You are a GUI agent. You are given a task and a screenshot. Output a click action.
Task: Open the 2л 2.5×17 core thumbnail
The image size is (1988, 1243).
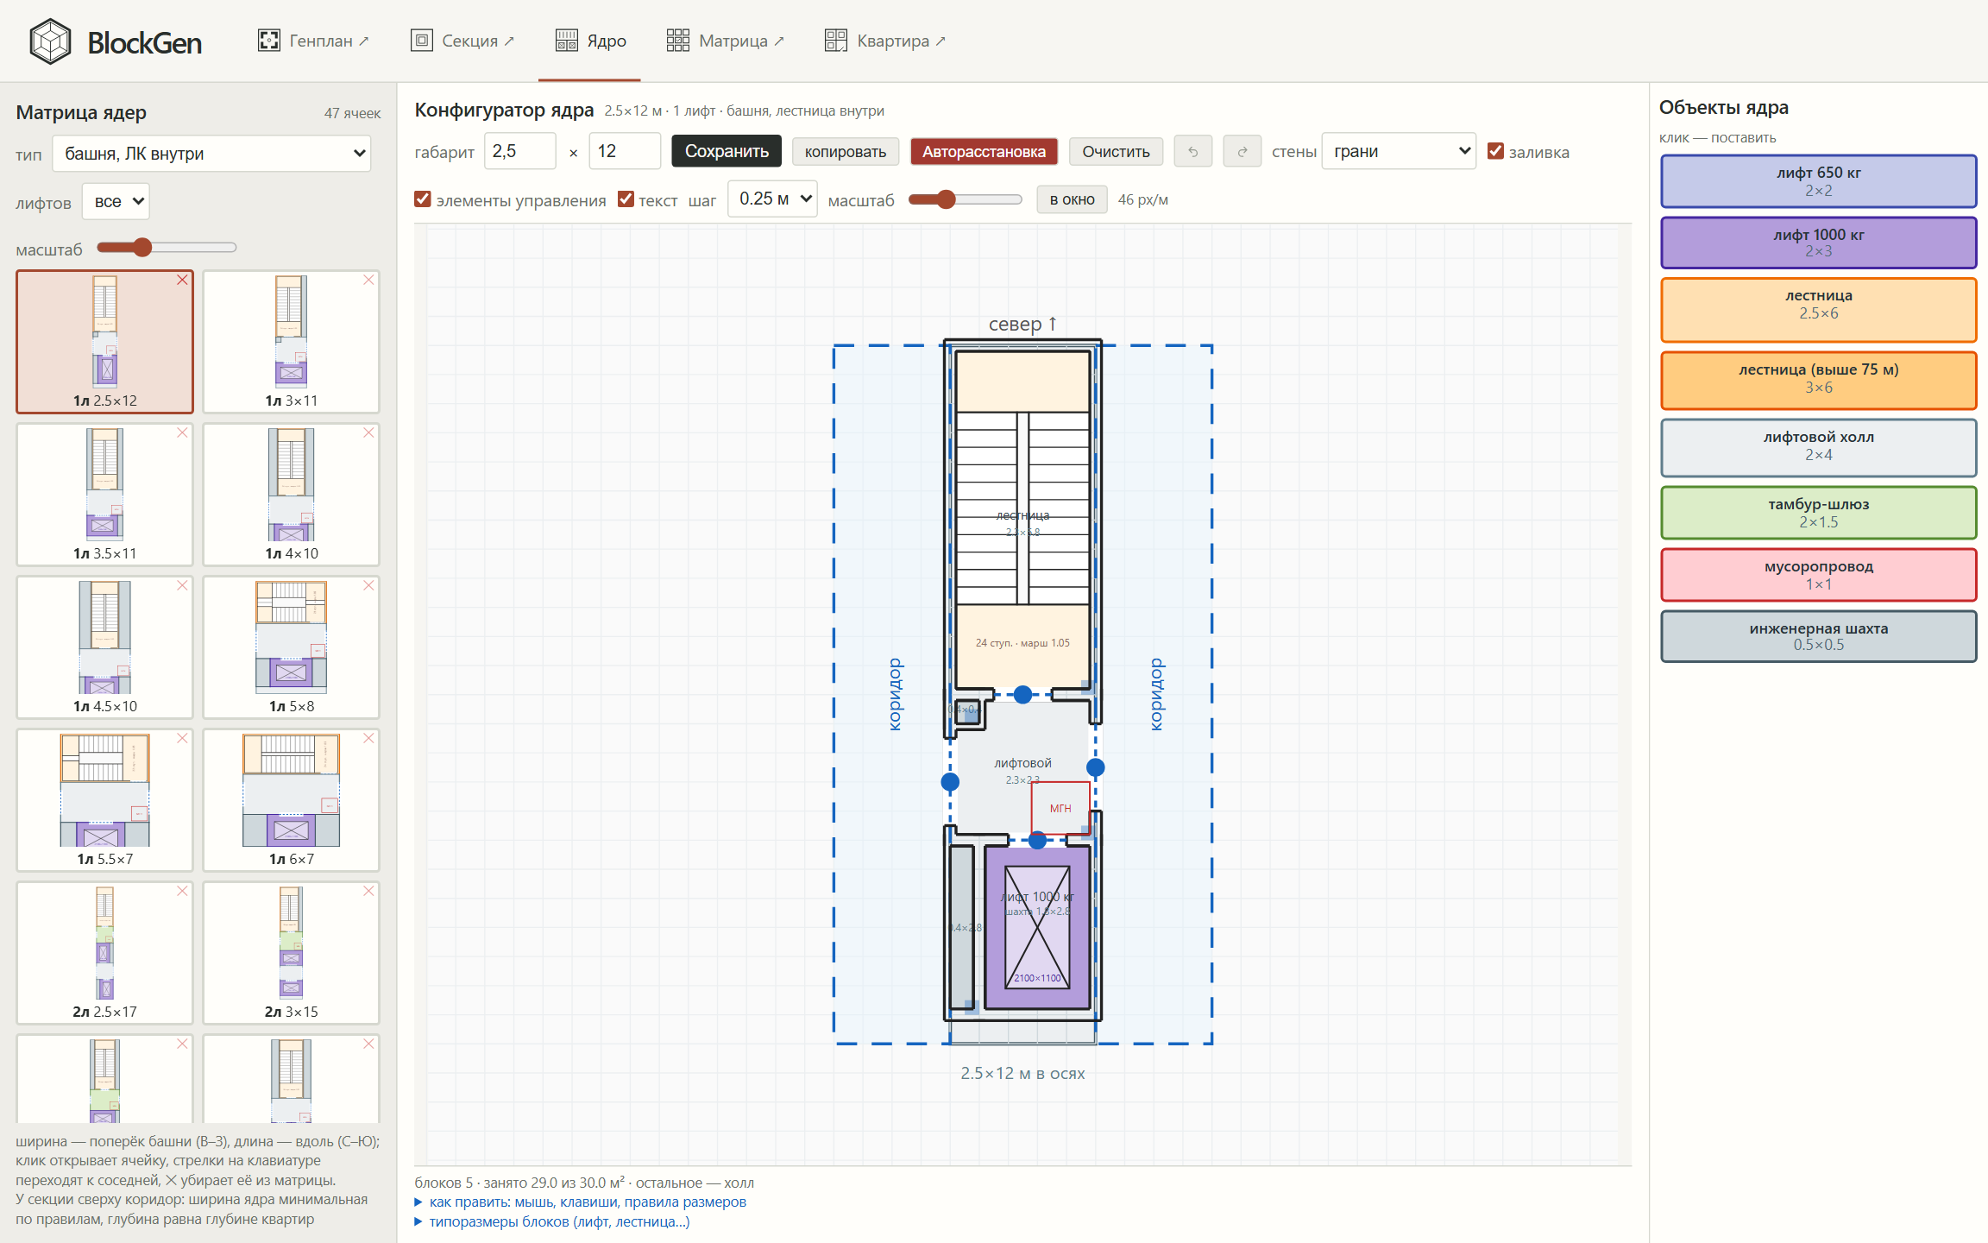(105, 953)
